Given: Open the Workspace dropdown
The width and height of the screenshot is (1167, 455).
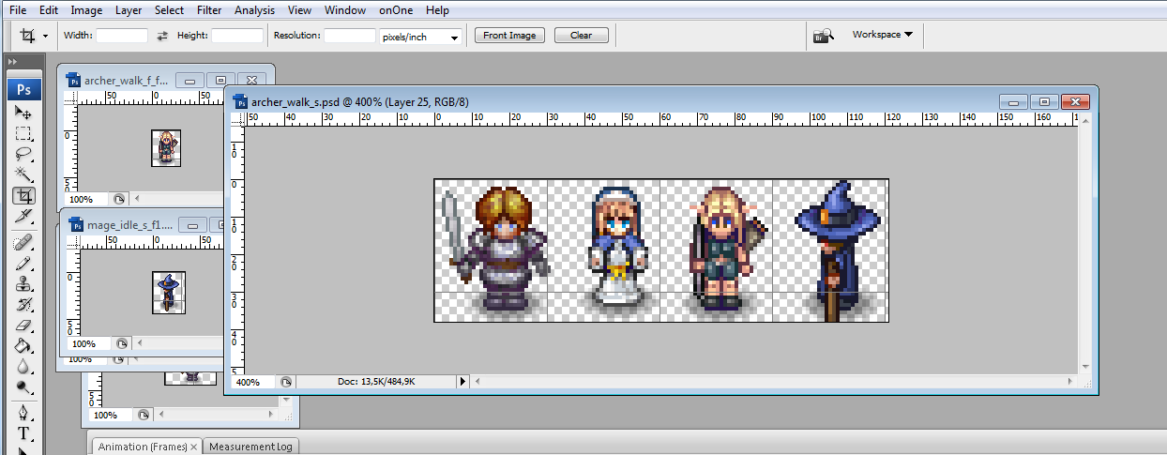Looking at the screenshot, I should pyautogui.click(x=882, y=35).
